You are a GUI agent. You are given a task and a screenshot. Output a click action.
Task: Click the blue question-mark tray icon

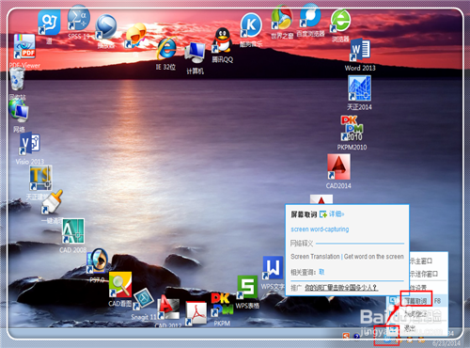click(356, 336)
